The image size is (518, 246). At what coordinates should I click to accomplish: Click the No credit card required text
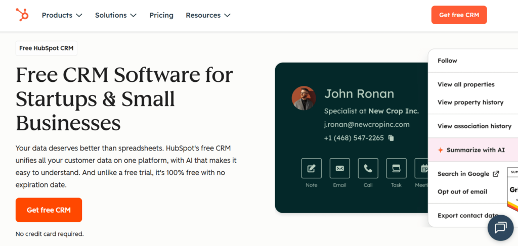(50, 234)
